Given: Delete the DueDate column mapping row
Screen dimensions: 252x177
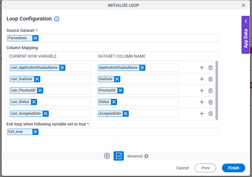Looking at the screenshot, I should 211,79.
